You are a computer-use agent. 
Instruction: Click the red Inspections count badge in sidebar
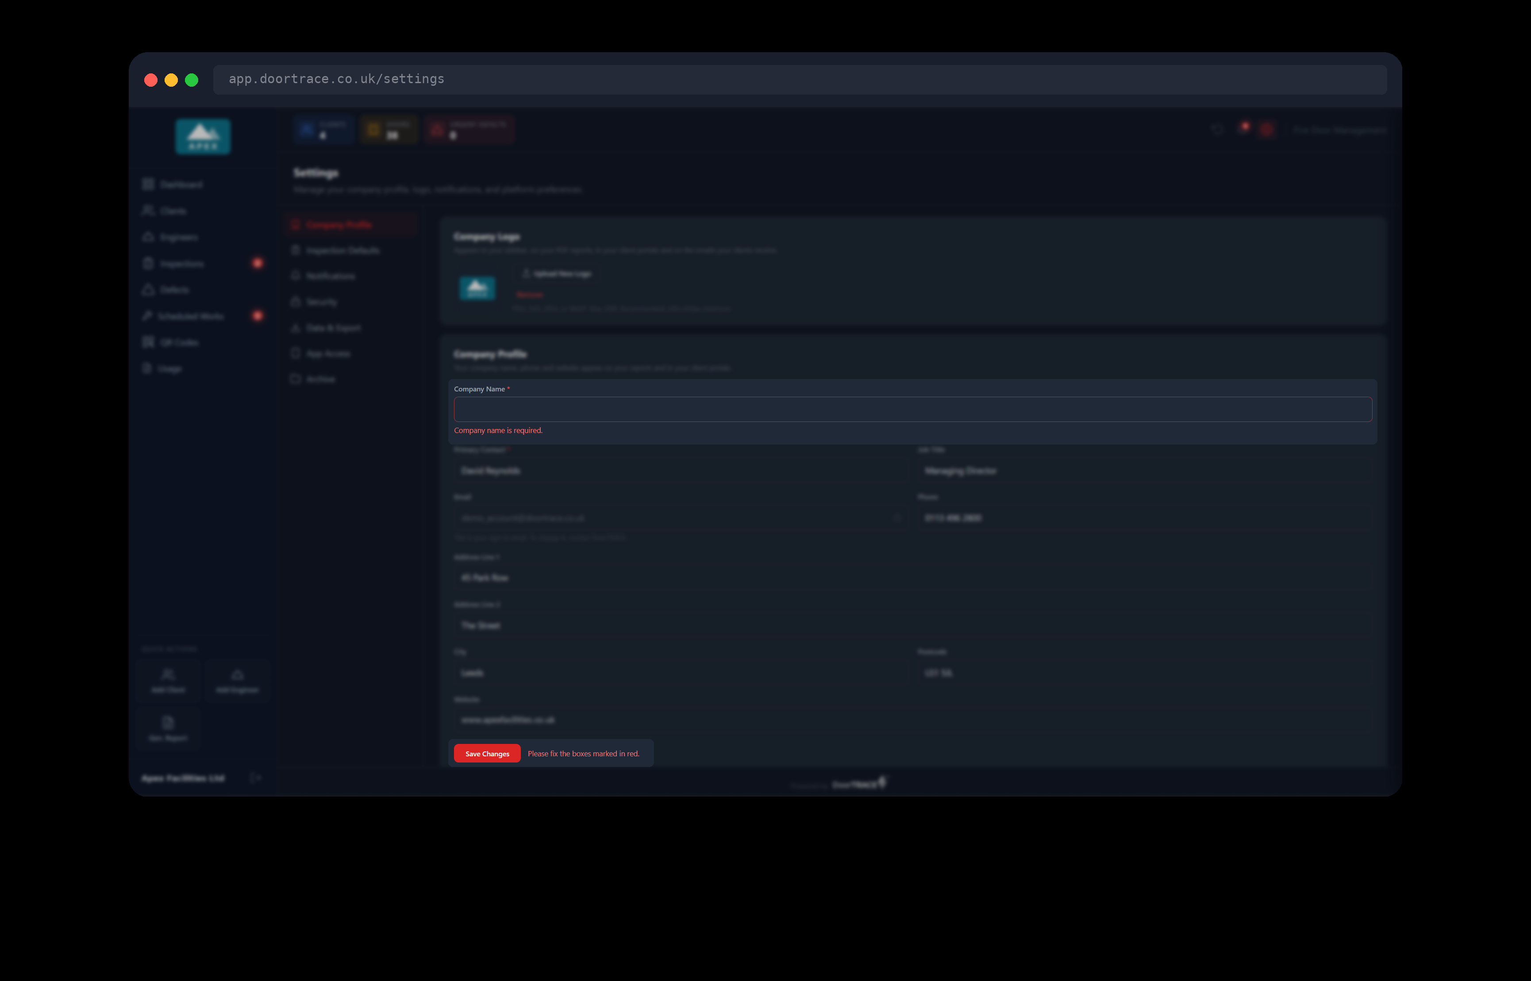pos(258,263)
